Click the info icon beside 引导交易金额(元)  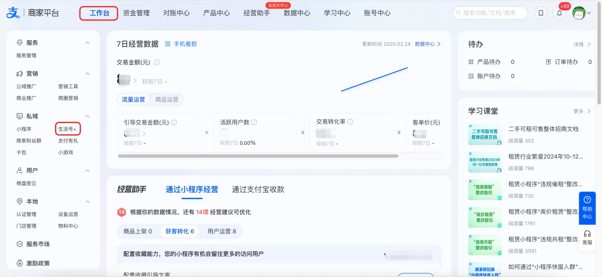tap(174, 123)
